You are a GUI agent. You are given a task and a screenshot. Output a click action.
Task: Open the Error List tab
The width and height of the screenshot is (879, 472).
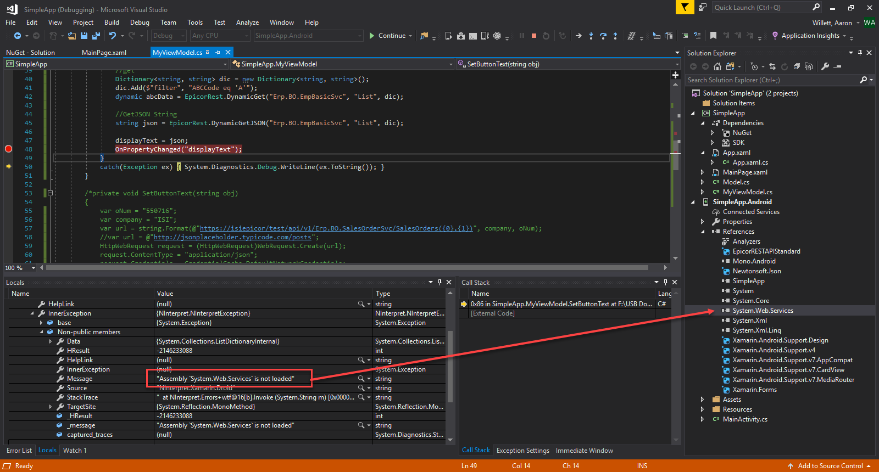[19, 451]
